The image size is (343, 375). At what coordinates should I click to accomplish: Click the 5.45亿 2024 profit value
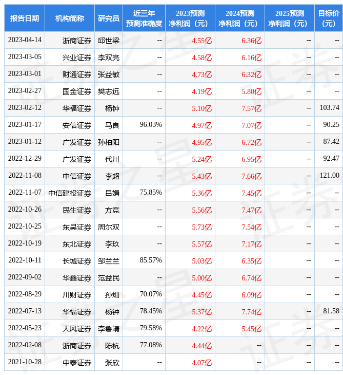click(252, 329)
